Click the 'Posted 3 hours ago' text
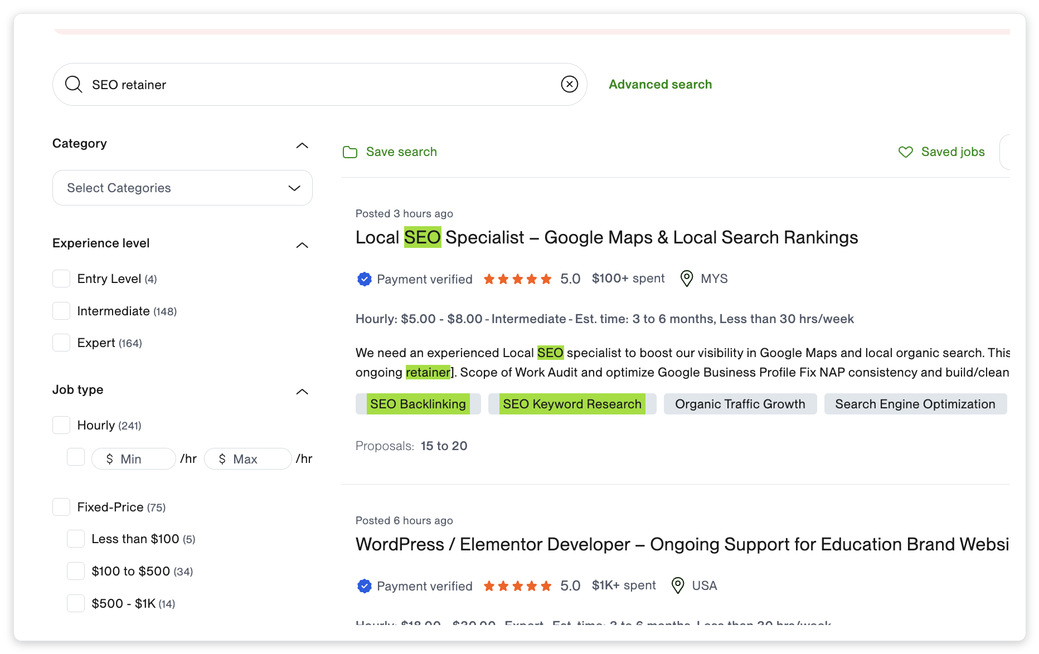Screen dimensions: 1039x654 click(404, 213)
